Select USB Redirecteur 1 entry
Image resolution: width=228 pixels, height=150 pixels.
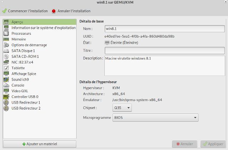pos(40,102)
